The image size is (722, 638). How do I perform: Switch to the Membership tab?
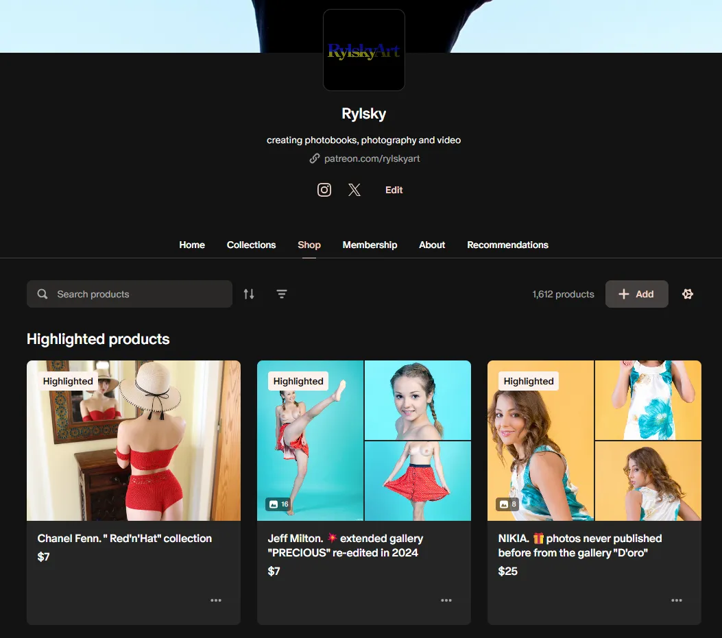coord(370,245)
